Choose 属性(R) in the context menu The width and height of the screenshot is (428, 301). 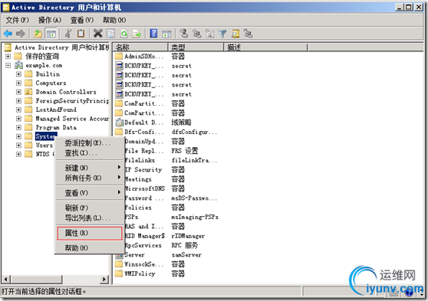[x=90, y=233]
